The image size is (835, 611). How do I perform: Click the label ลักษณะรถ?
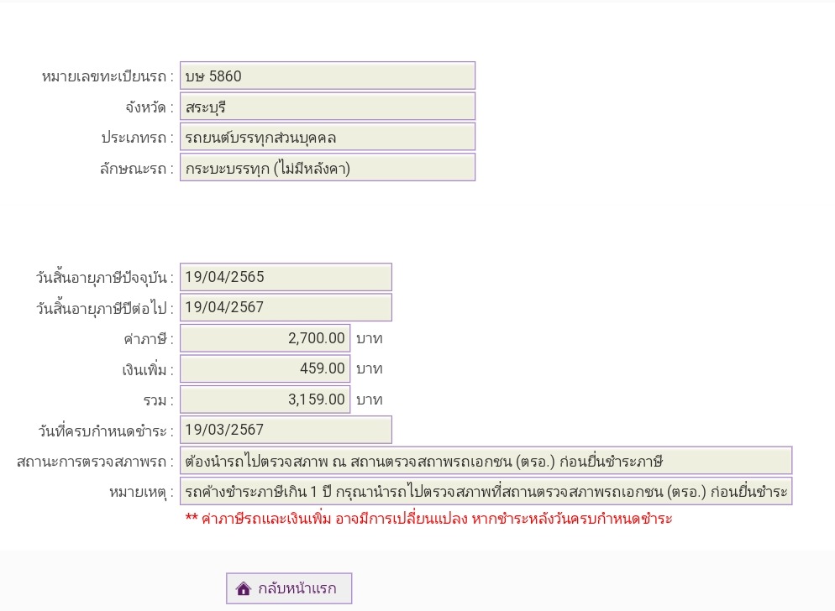tap(137, 169)
